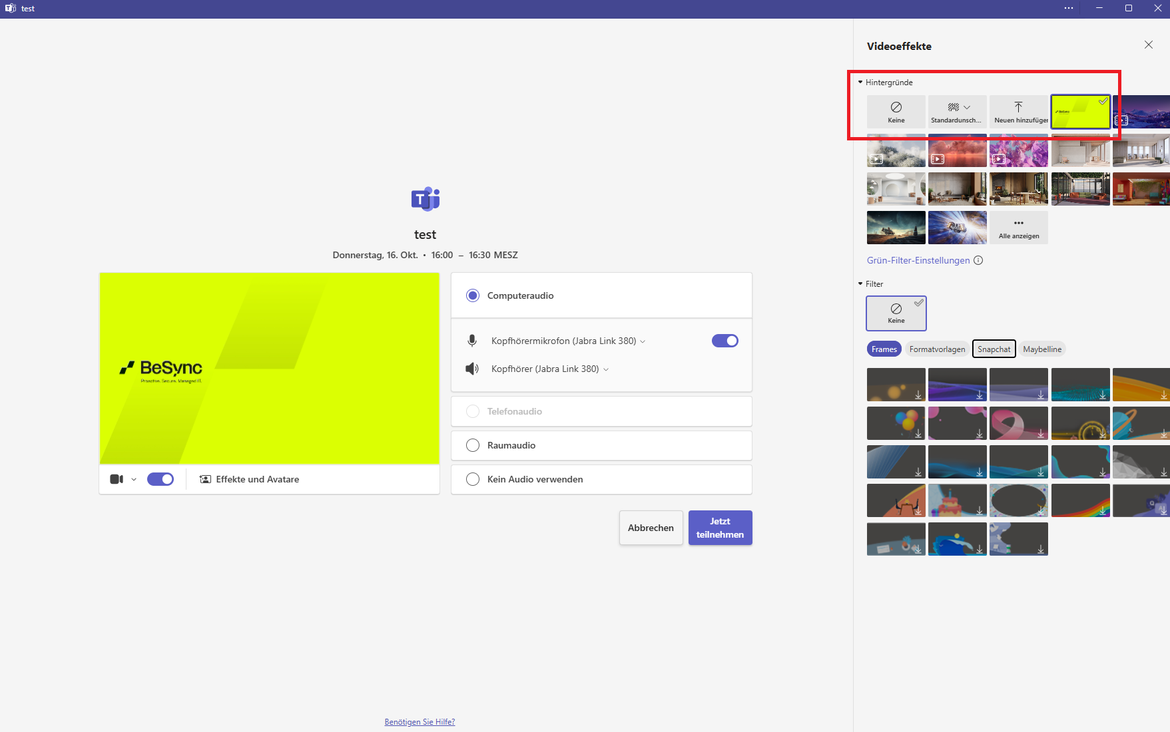Select the Raumaudio radio button
This screenshot has height=732, width=1170.
[x=473, y=445]
